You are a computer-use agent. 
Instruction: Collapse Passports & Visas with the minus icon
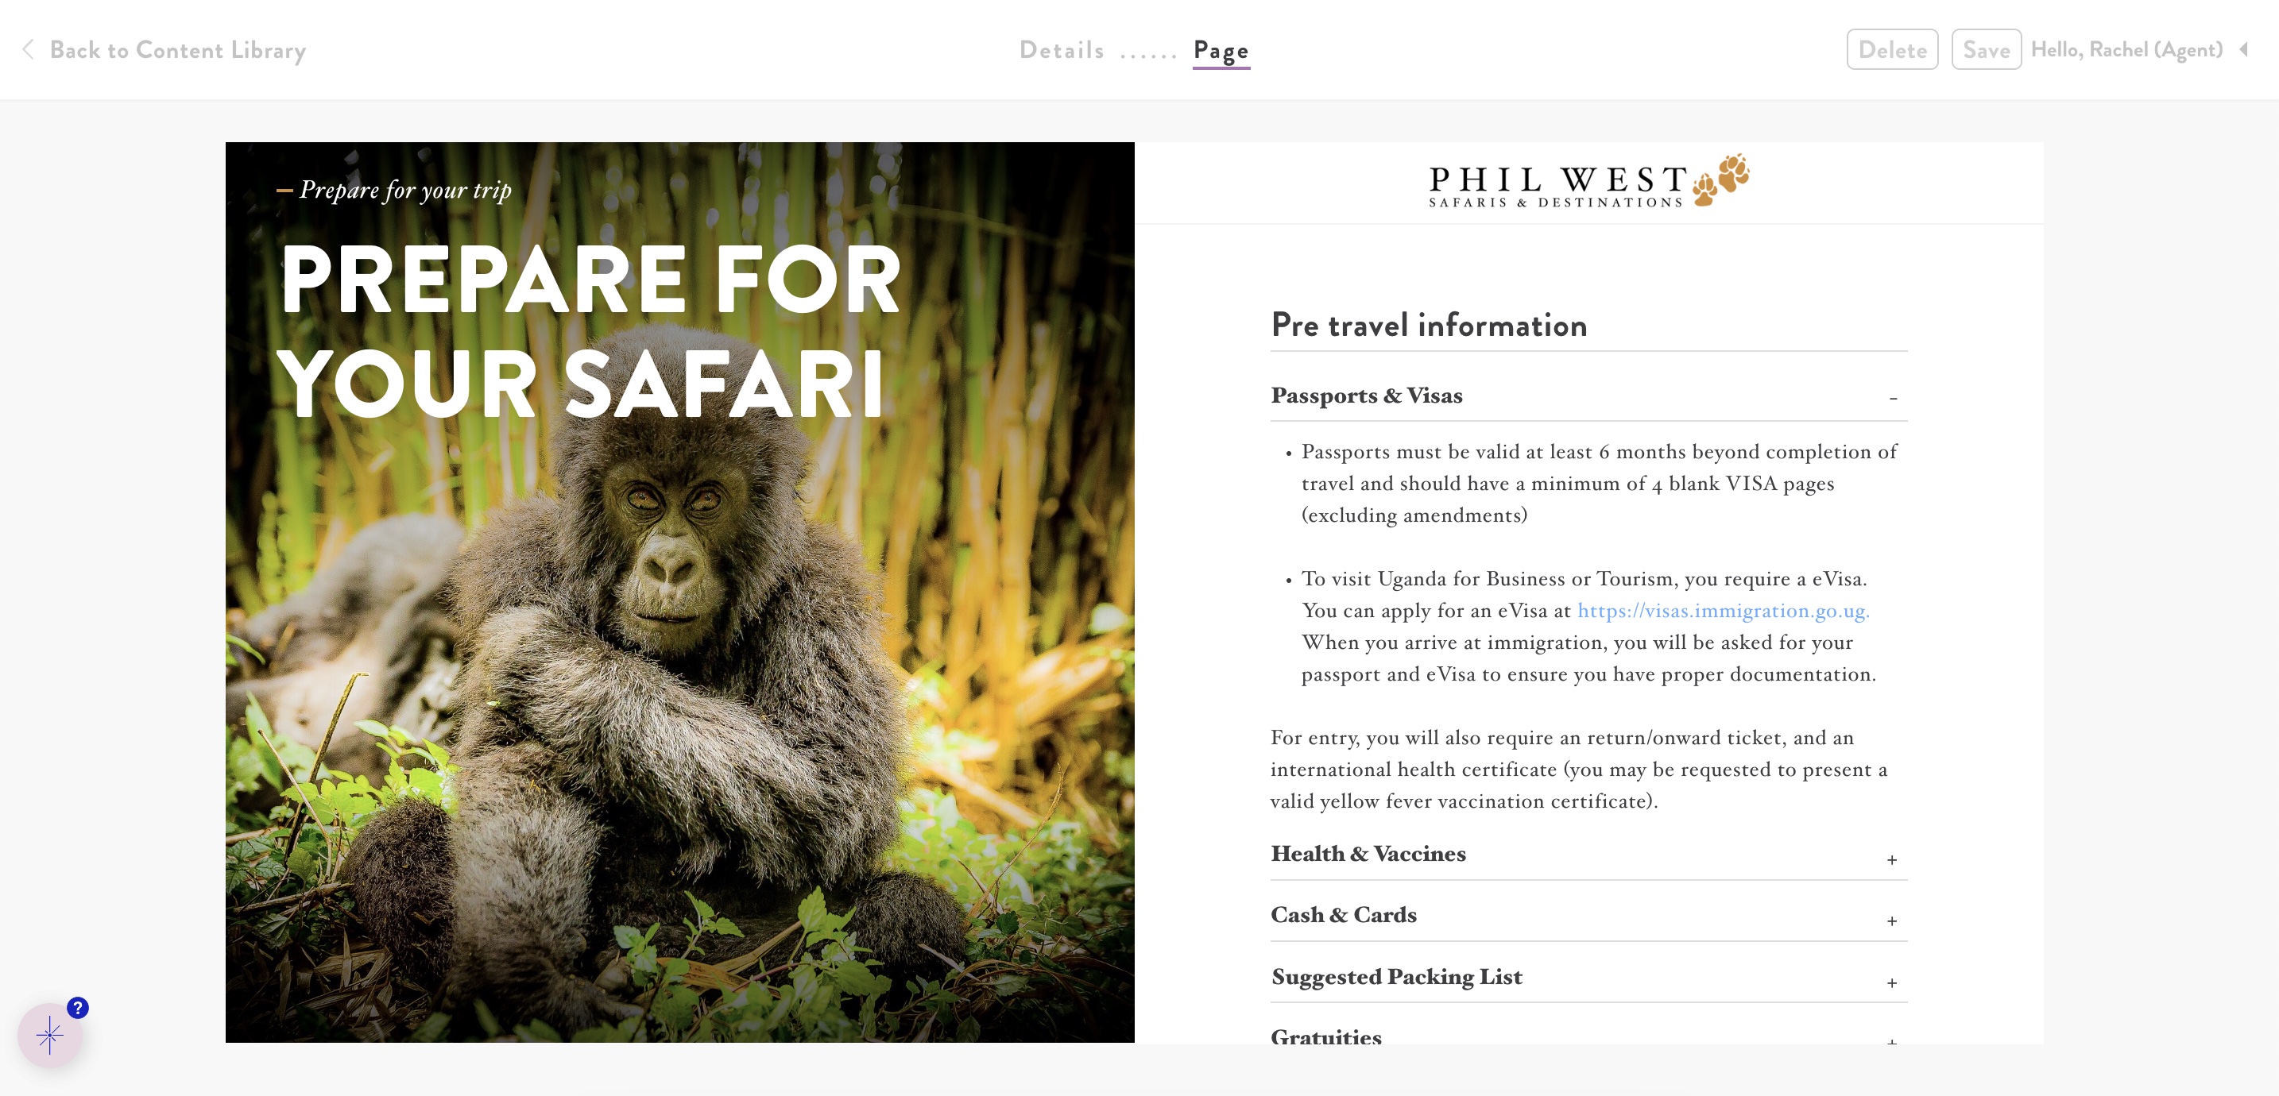pos(1894,398)
